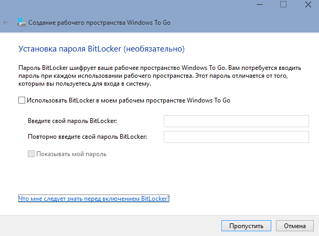Viewport: 319px width, 236px height.
Task: Click the 'Пропустить' button
Action: tap(246, 226)
